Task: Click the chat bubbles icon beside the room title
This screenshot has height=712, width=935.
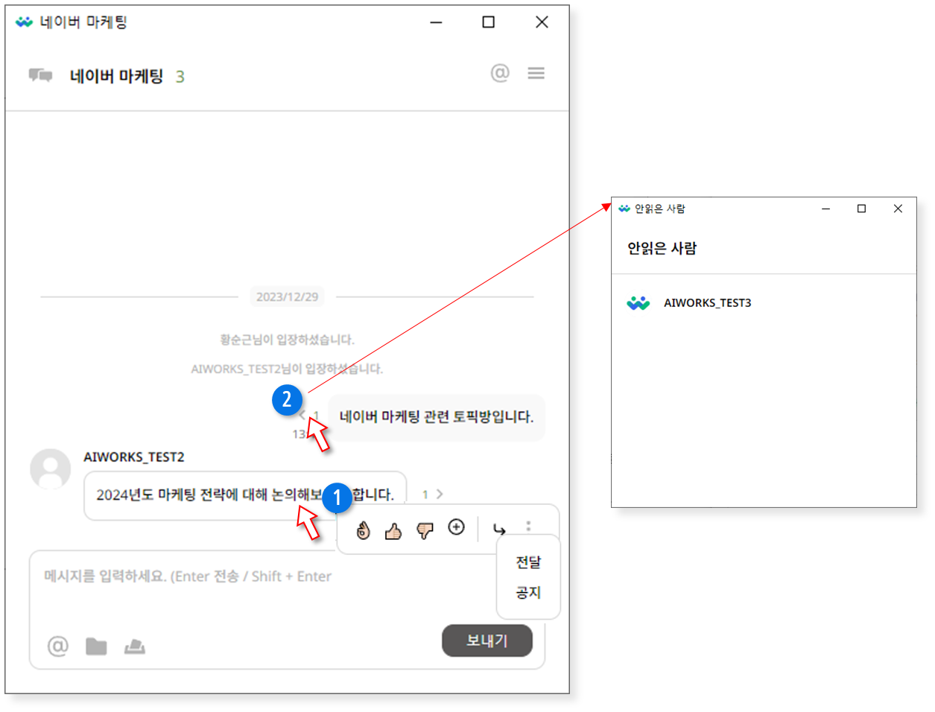Action: click(40, 75)
